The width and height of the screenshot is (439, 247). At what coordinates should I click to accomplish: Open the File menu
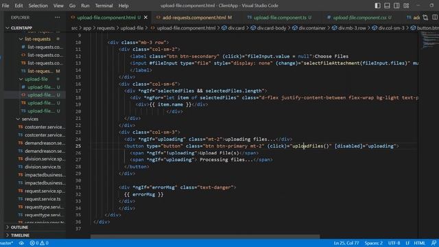pyautogui.click(x=5, y=5)
